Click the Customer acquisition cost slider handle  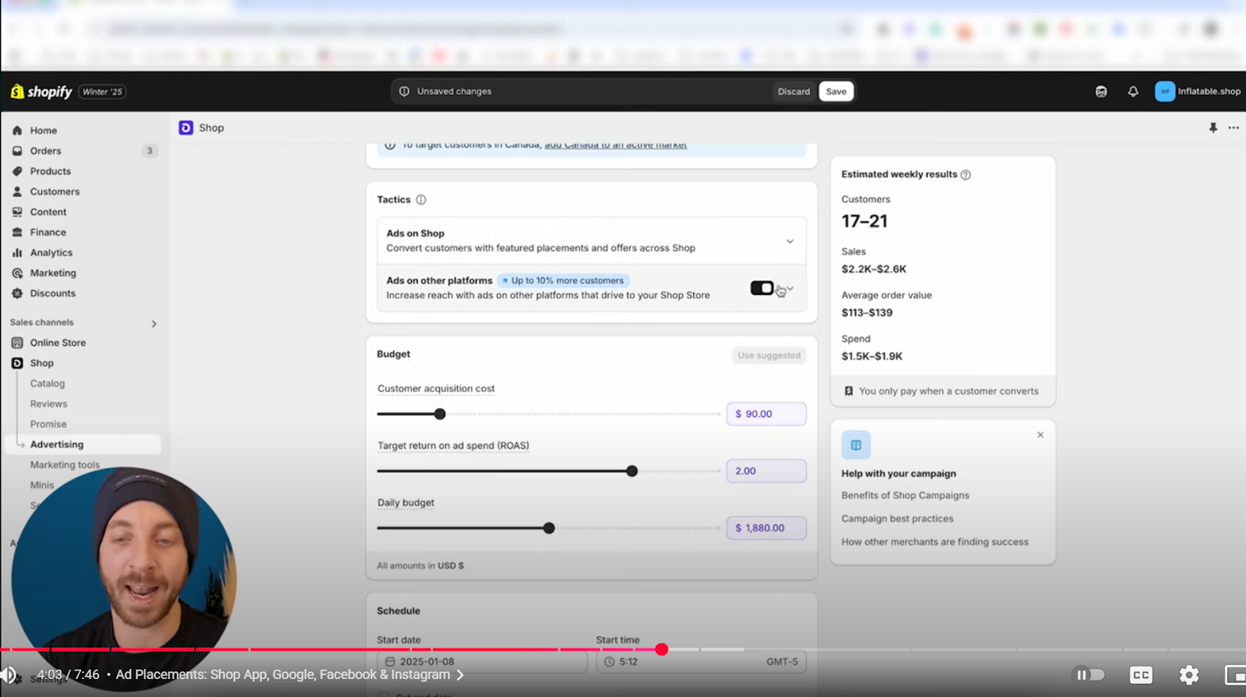tap(440, 414)
